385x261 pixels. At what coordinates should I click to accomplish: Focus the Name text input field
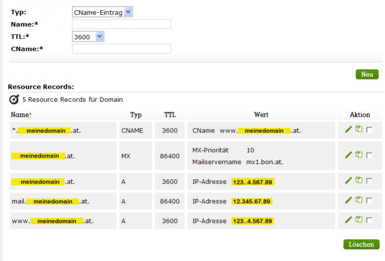[x=121, y=24]
